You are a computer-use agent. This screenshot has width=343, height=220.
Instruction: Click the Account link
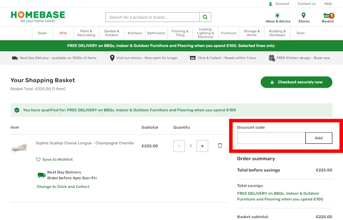coord(282,4)
